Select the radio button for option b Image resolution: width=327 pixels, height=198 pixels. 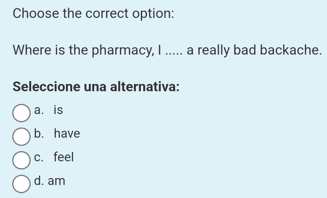(x=22, y=136)
